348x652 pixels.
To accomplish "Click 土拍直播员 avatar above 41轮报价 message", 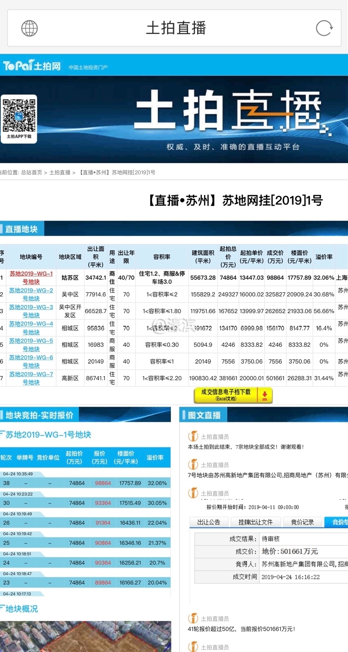I will pos(193,618).
